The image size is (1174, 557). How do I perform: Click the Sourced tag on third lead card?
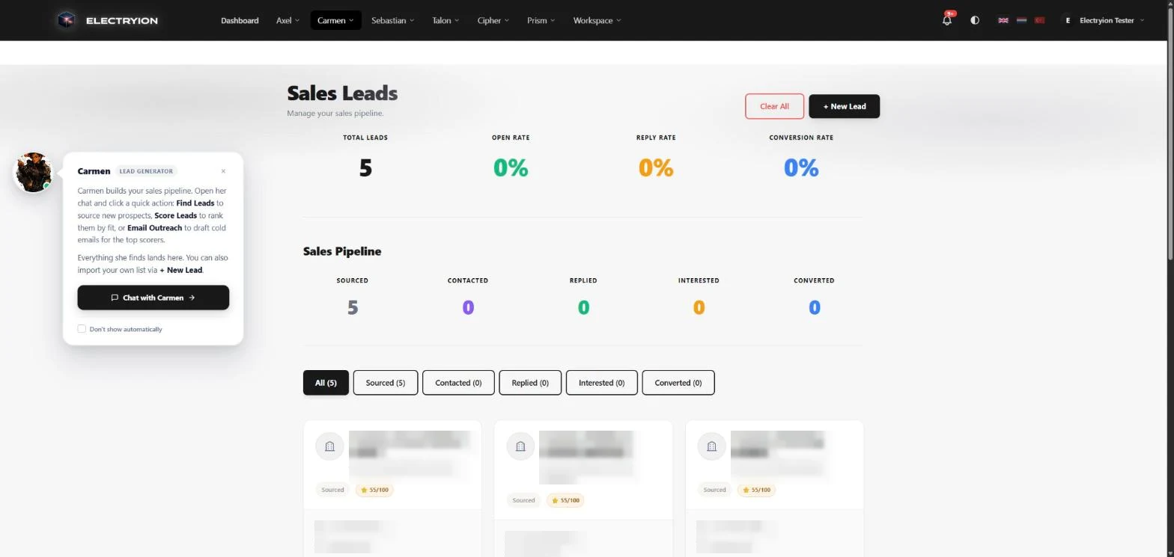714,490
